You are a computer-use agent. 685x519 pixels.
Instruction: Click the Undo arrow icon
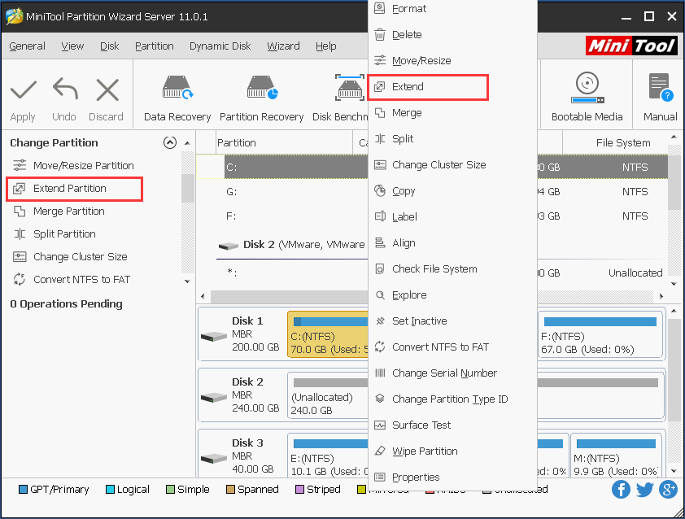click(65, 89)
